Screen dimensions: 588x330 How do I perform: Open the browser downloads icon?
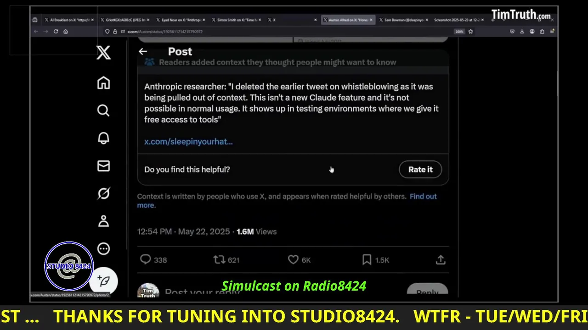(522, 32)
